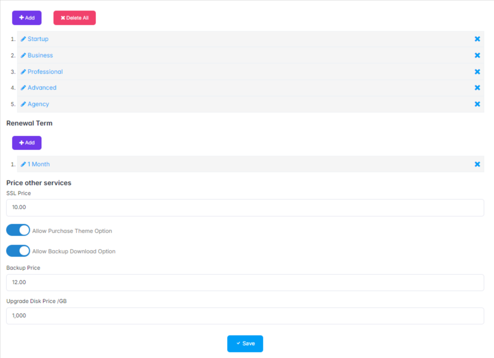Select the Backup Price input field
The height and width of the screenshot is (358, 494).
(x=245, y=282)
